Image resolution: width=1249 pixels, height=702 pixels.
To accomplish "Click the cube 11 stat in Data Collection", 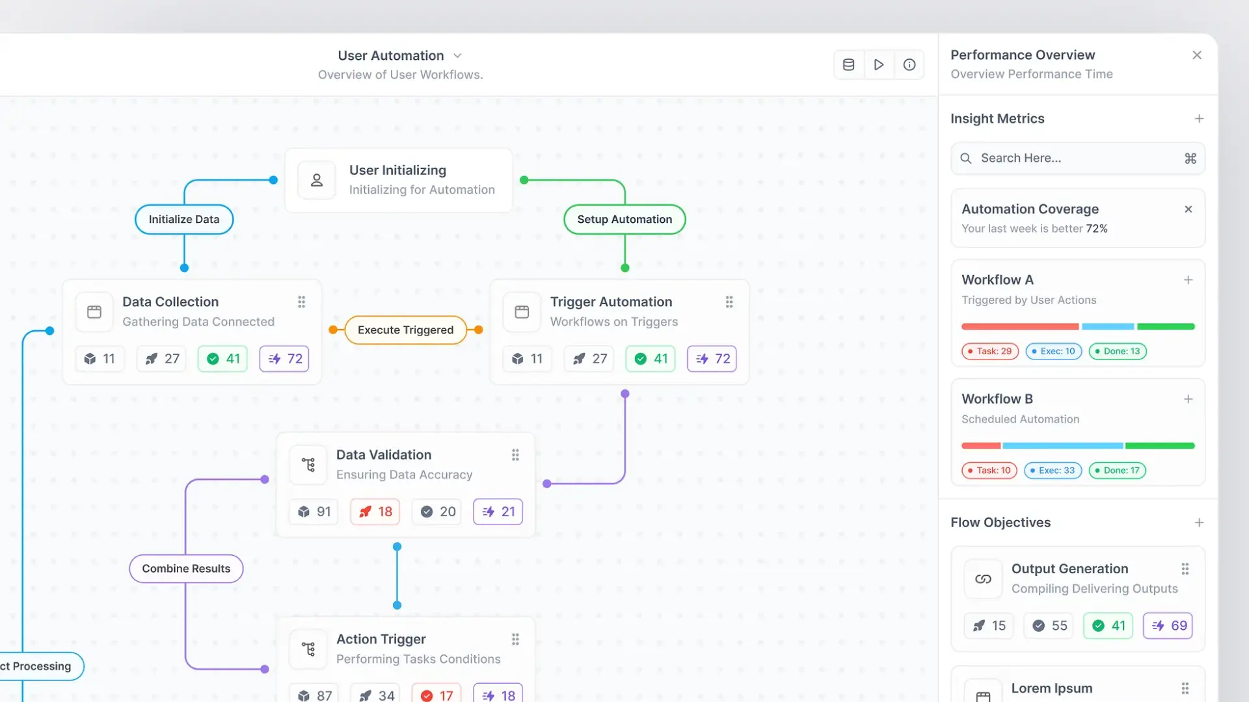I will [100, 359].
